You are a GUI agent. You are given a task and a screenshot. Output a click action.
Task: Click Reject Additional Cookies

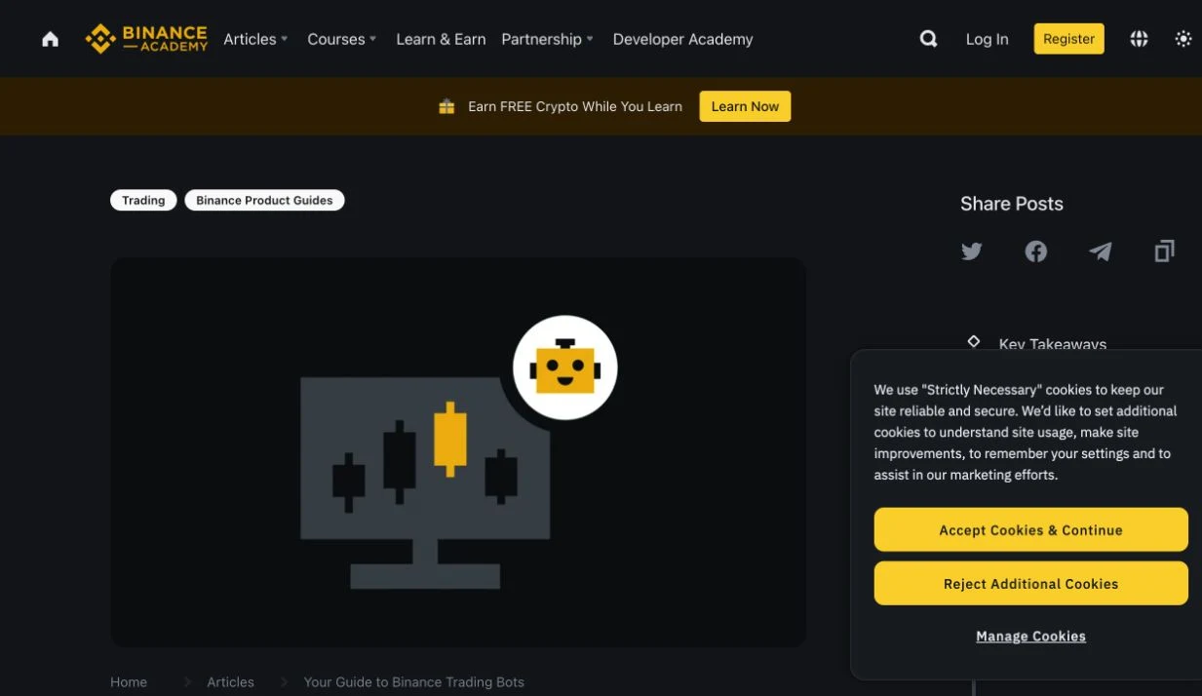click(1030, 583)
